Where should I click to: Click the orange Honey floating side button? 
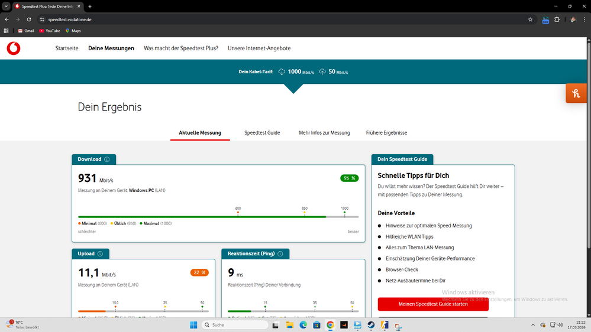pos(576,93)
